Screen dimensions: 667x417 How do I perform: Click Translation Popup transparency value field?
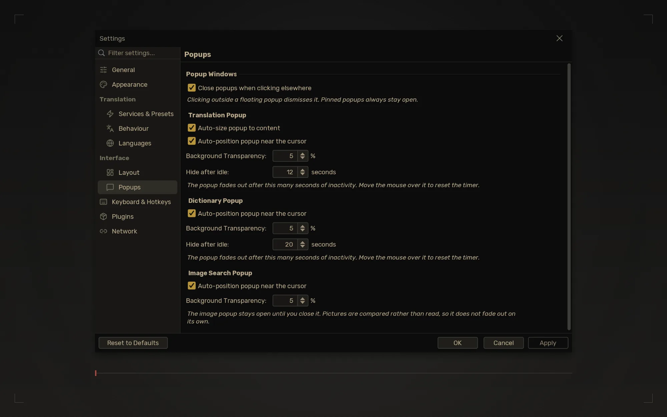(x=285, y=156)
